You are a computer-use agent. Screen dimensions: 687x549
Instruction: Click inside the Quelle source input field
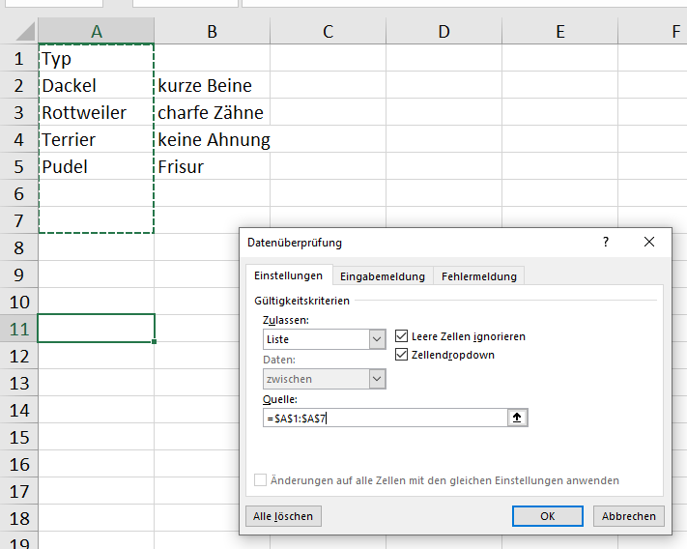click(x=386, y=419)
